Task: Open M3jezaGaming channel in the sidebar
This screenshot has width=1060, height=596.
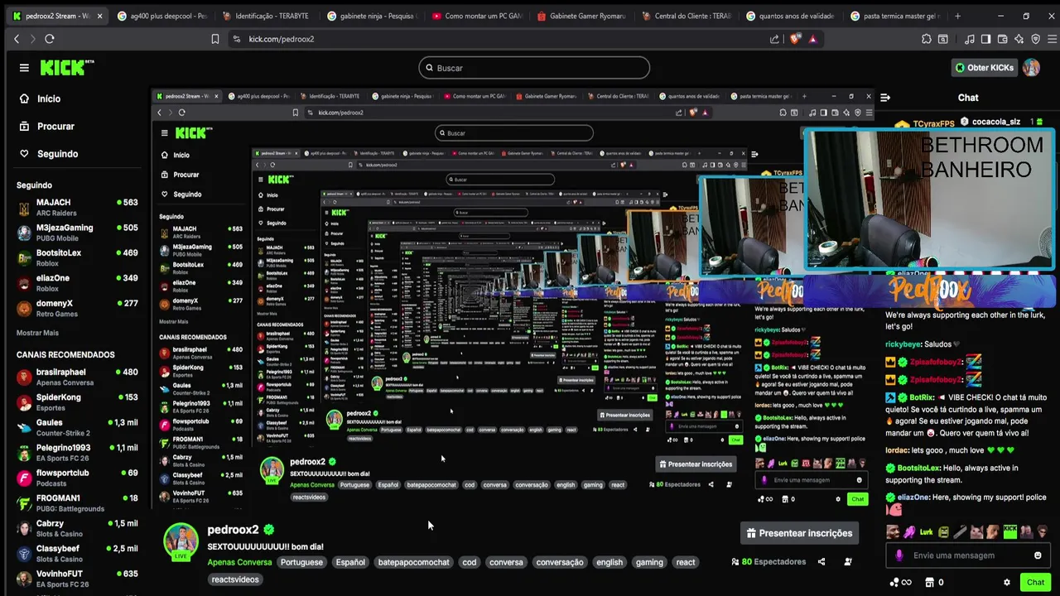Action: (77, 233)
